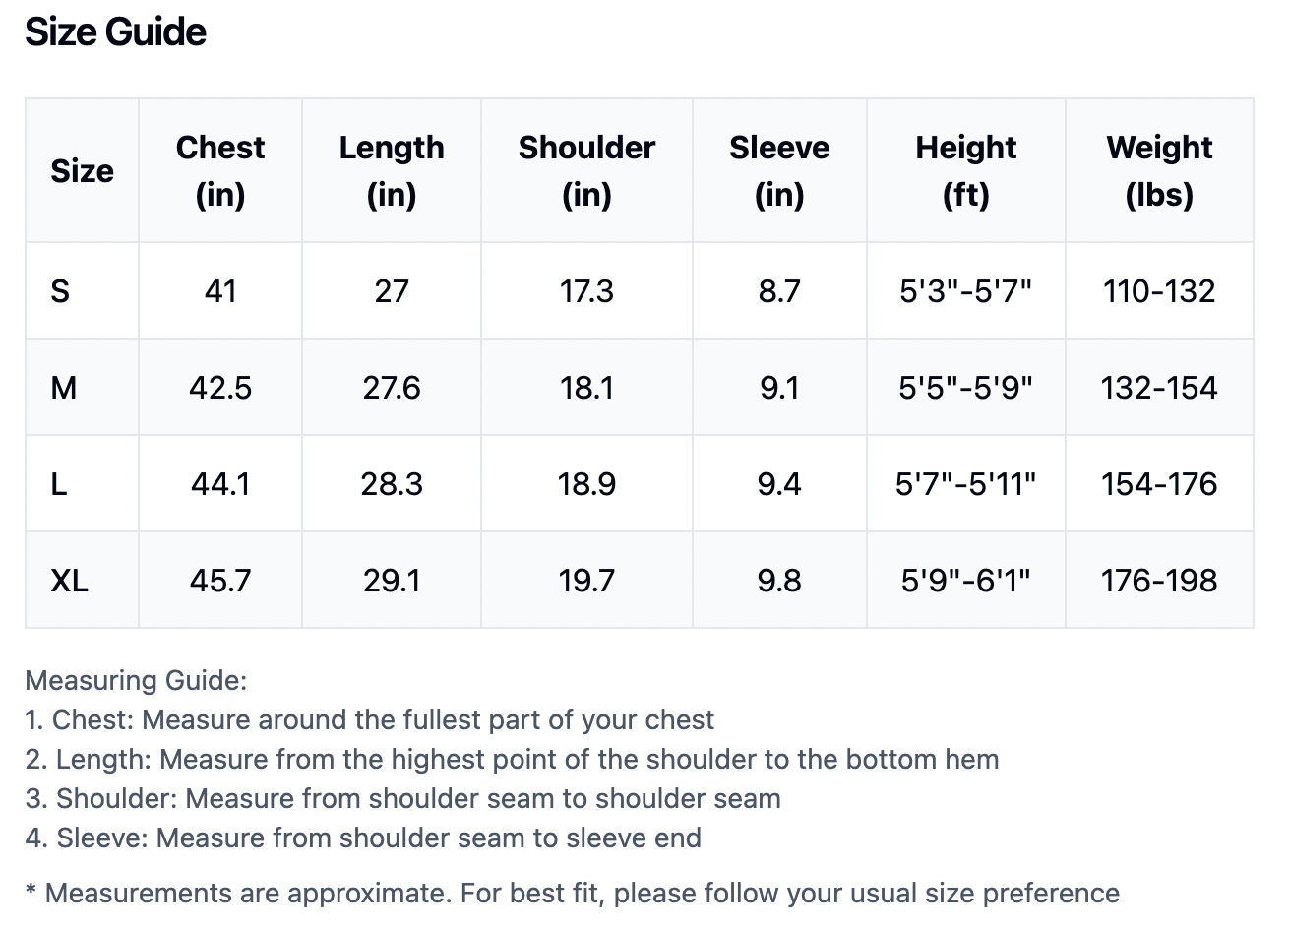Select the Sleeve (in) column header
Screen dimensions: 1289x931
[x=779, y=170]
